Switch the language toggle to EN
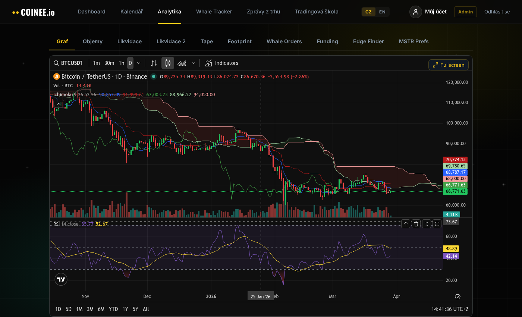 coord(382,12)
